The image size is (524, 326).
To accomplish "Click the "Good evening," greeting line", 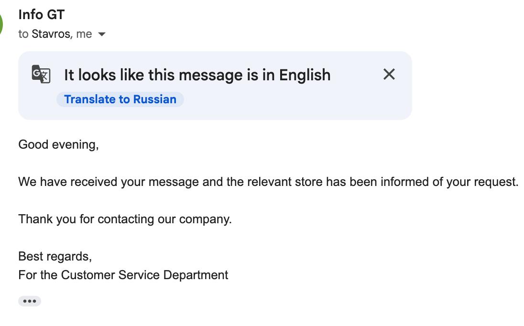I will pyautogui.click(x=58, y=144).
